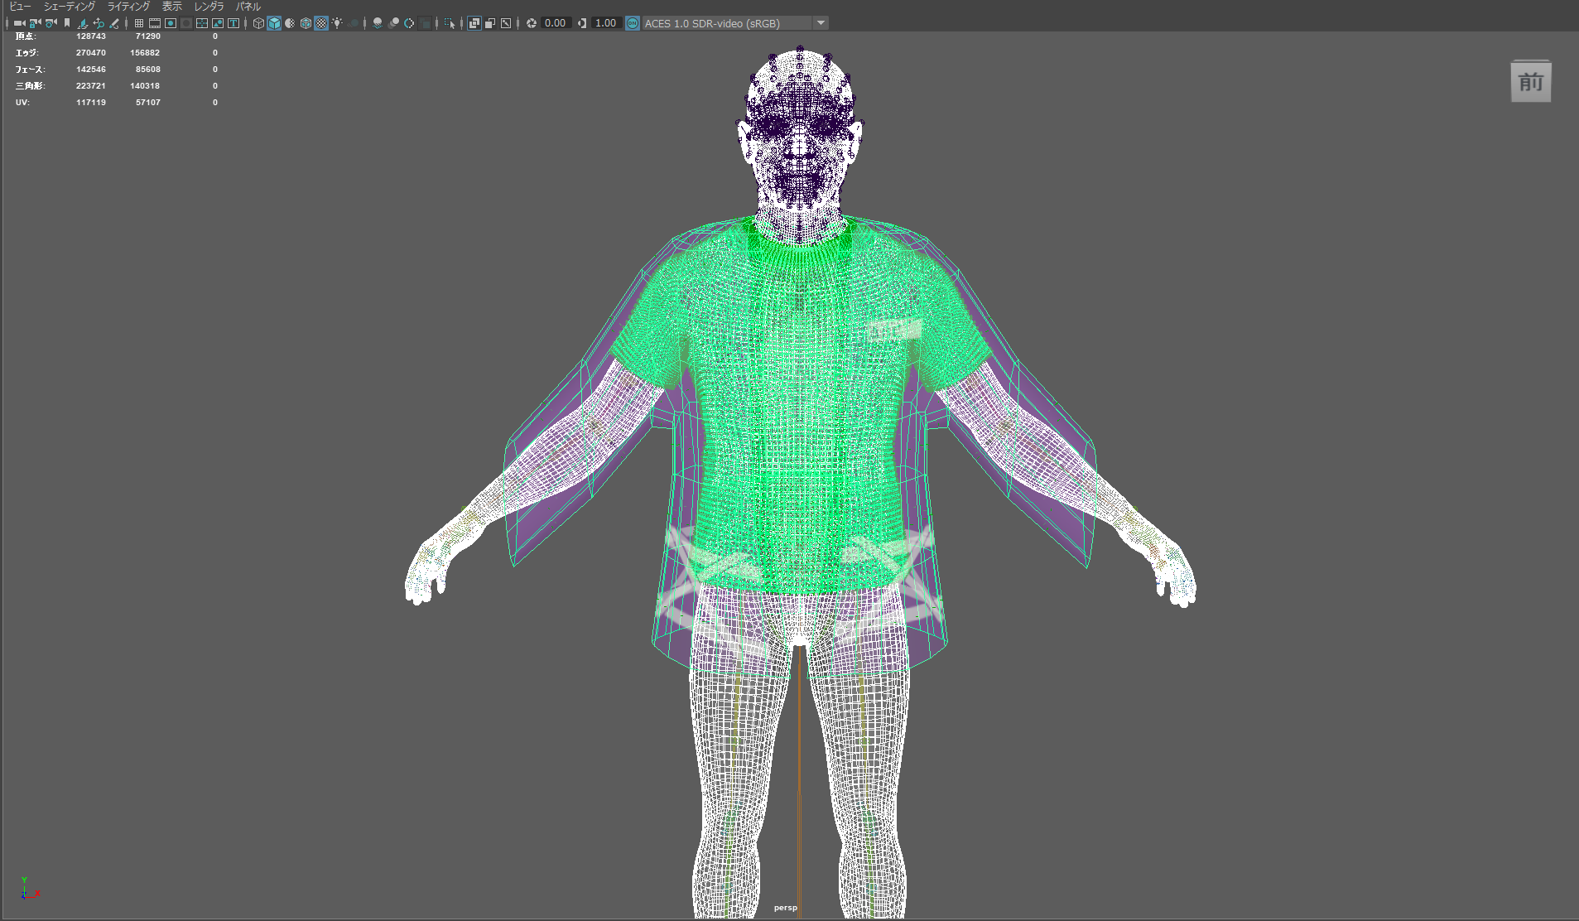This screenshot has width=1579, height=921.
Task: Toggle the Lock Camera icon
Action: point(35,23)
